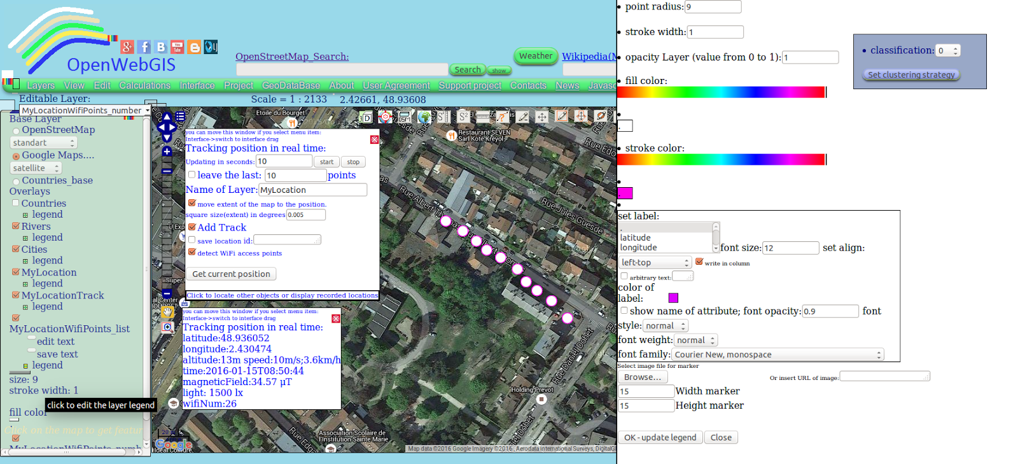Pick a stroke color on rainbow bar
Viewport: 1018px width, 464px height.
click(x=721, y=159)
